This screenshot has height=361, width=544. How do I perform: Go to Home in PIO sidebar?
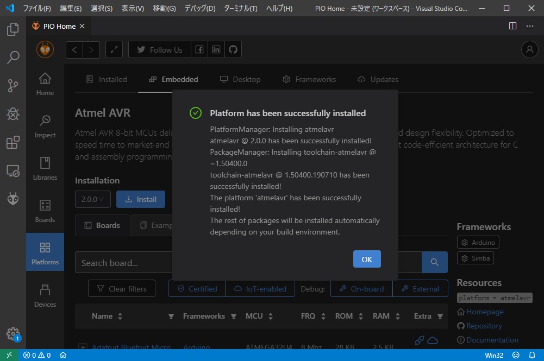point(45,84)
